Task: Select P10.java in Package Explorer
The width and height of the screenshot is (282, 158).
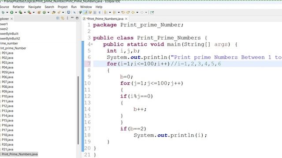Action: pyautogui.click(x=7, y=97)
